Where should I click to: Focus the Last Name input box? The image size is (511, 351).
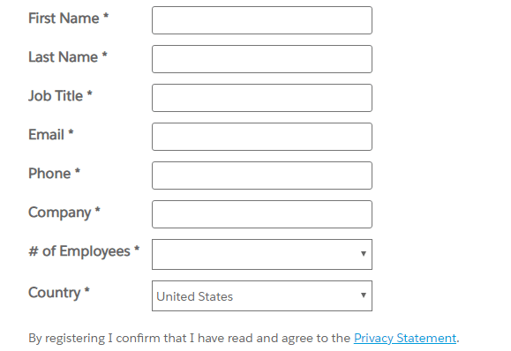tap(262, 59)
